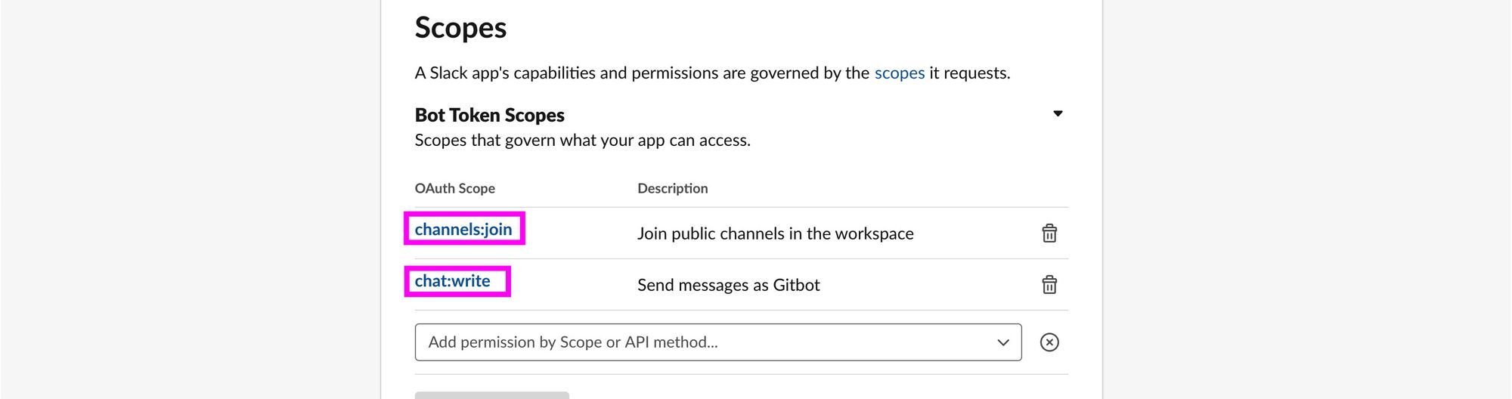1512x399 pixels.
Task: Click the gray button below the permission field
Action: [492, 394]
